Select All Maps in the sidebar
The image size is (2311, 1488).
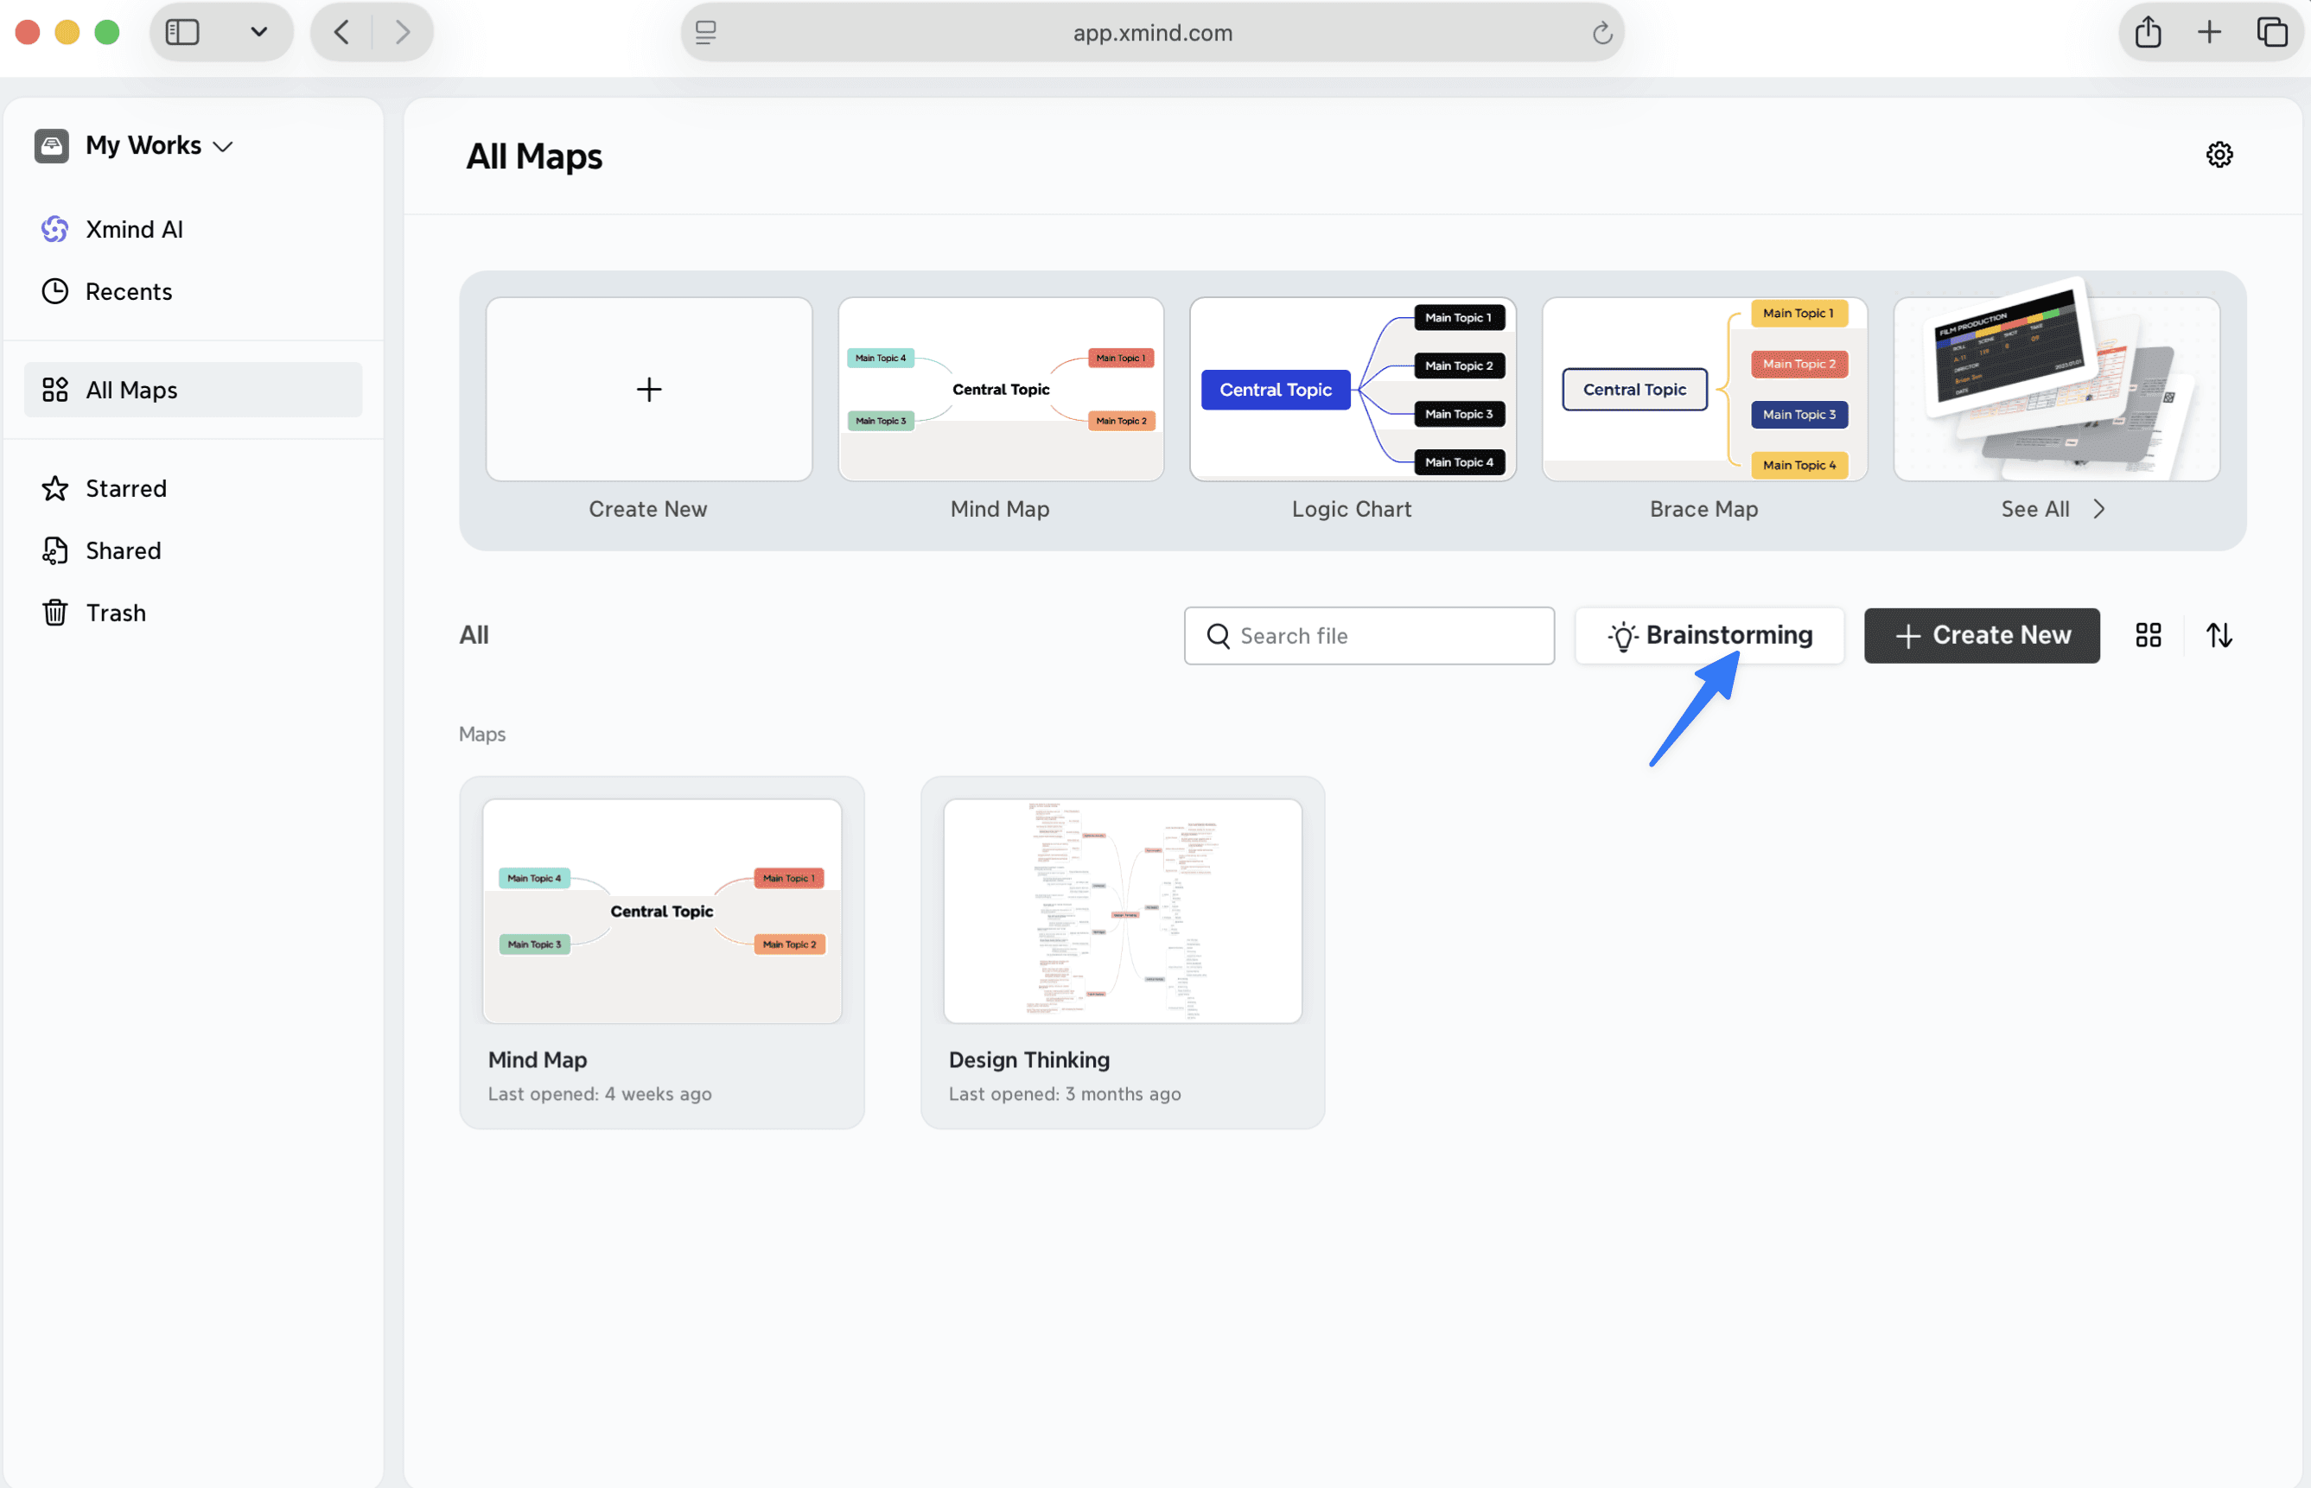(x=194, y=390)
